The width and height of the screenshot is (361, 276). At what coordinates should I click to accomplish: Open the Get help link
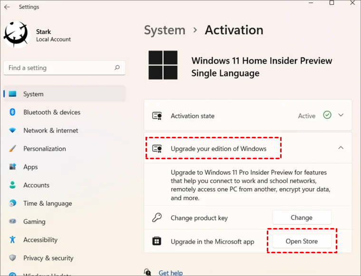click(x=171, y=273)
